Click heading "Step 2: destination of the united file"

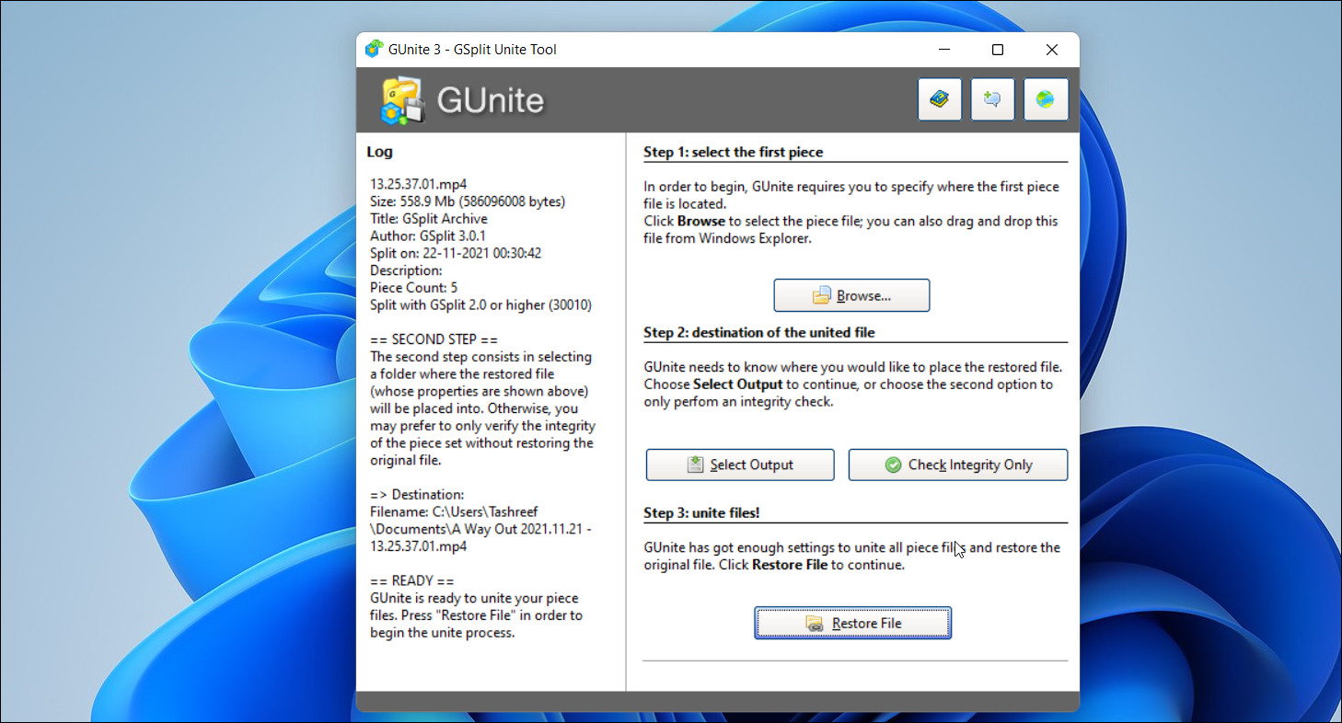click(759, 332)
